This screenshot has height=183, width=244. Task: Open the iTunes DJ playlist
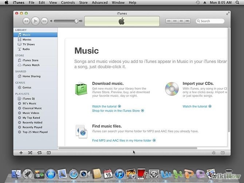(35, 99)
